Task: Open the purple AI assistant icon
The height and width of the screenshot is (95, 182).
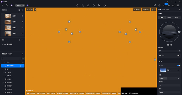Action: (12, 6)
